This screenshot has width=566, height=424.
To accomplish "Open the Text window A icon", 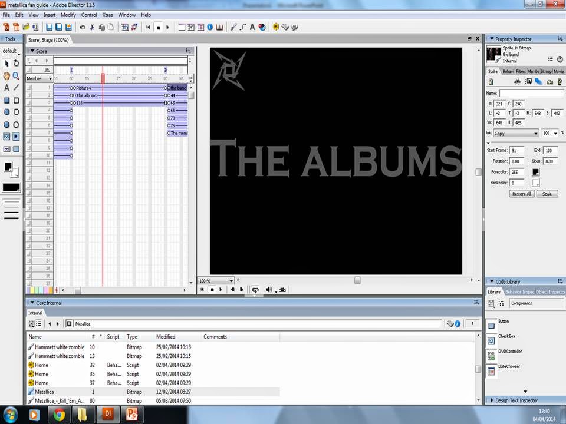I will point(252,27).
